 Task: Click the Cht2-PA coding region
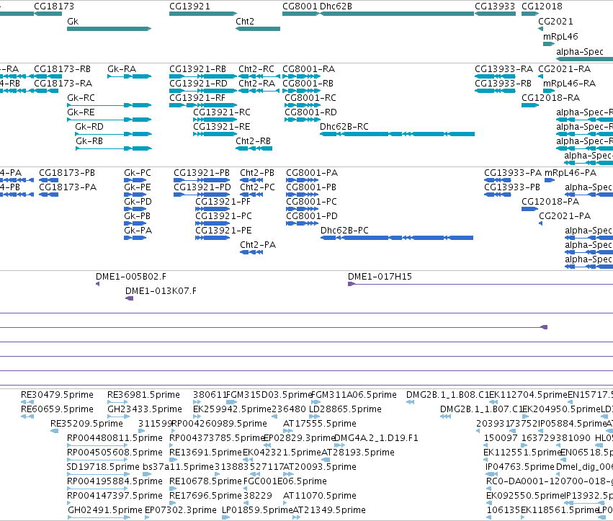(251, 253)
